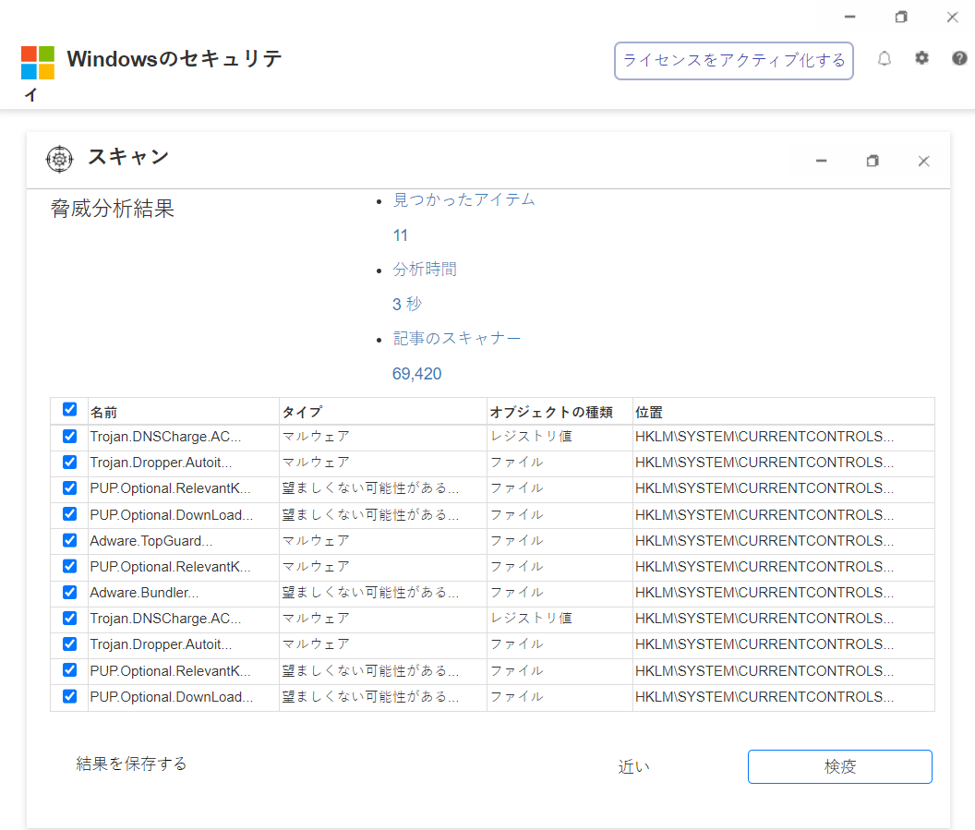
Task: Open settings via the gear icon
Action: coord(921,58)
